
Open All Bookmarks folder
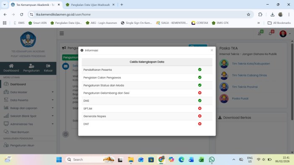pos(279,23)
